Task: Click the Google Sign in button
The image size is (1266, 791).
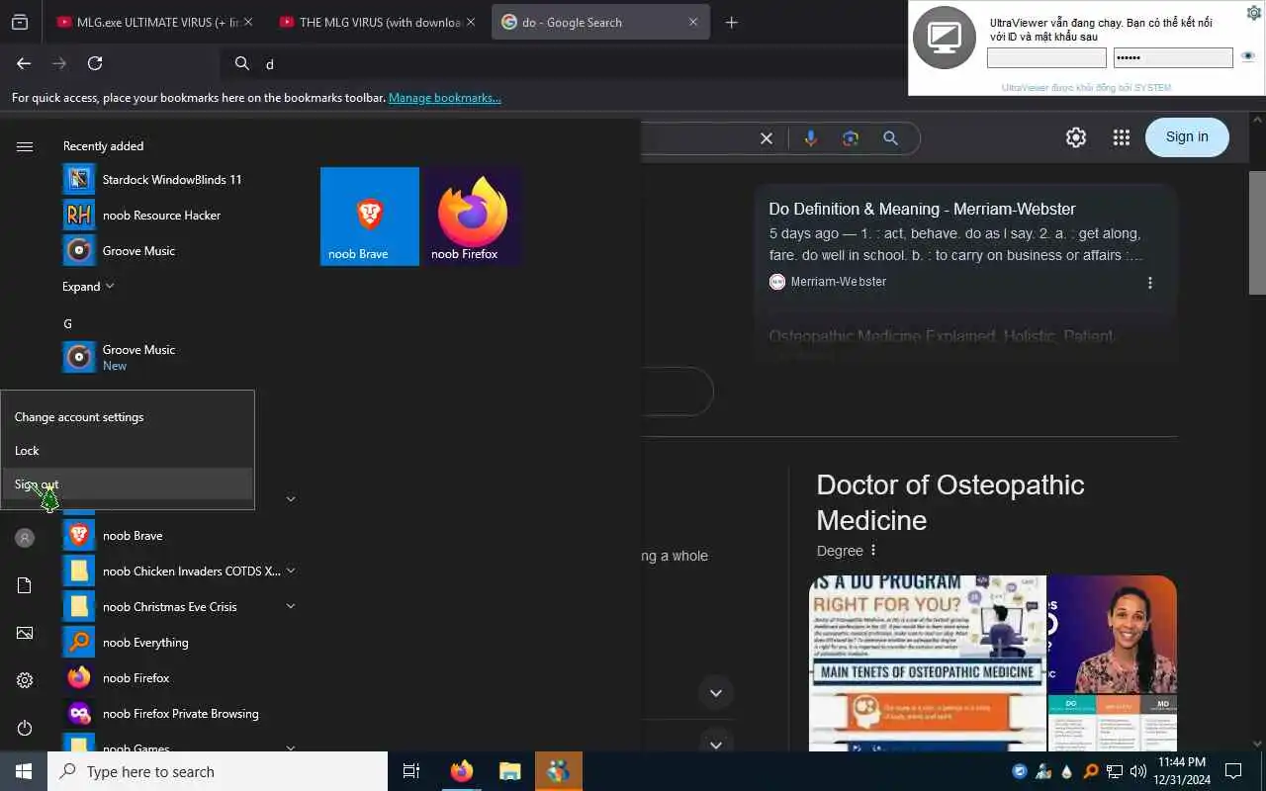Action: (1187, 137)
